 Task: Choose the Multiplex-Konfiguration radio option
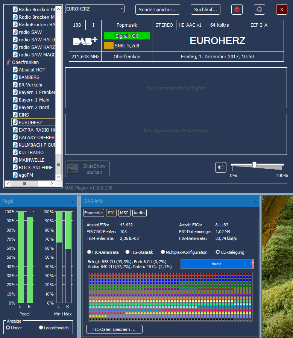tap(163, 252)
